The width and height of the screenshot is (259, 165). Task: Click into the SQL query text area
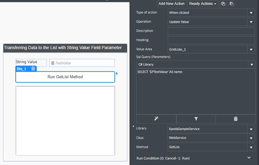tap(196, 91)
